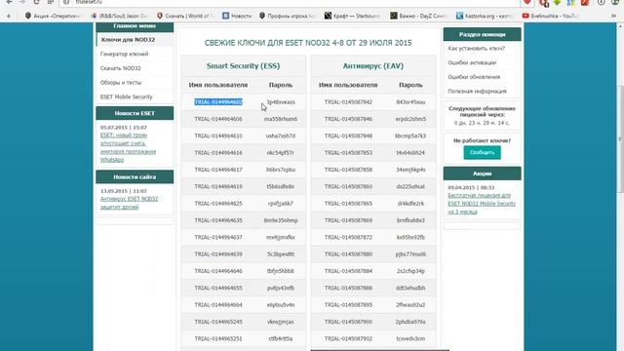Select username TRIAL-0144964619
The width and height of the screenshot is (624, 351).
click(x=218, y=186)
